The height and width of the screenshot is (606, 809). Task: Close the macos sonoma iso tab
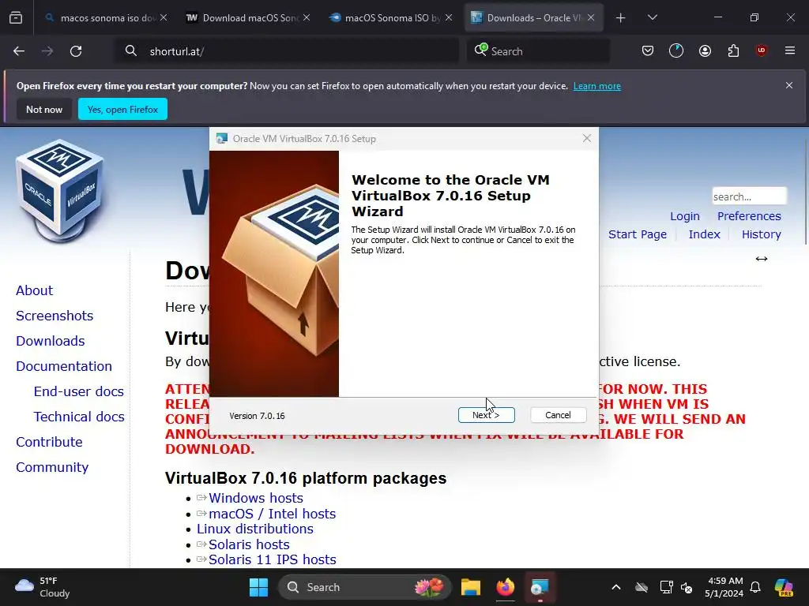164,17
